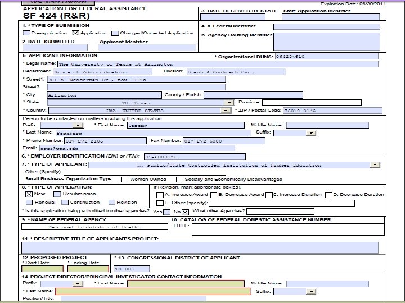Click the Division field
The width and height of the screenshot is (405, 303).
[236, 72]
